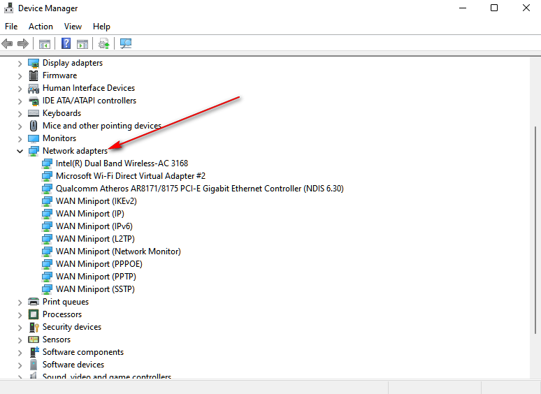
Task: Click the Back arrow toolbar icon
Action: coord(7,44)
